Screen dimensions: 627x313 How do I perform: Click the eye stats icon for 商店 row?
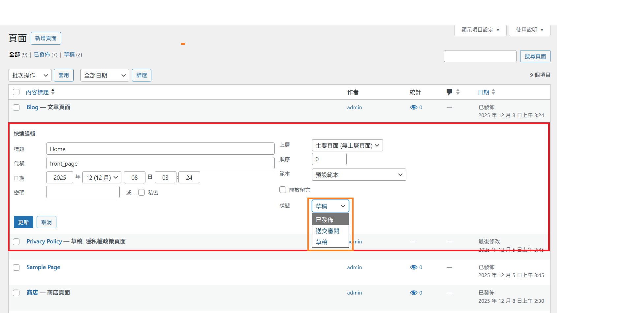pyautogui.click(x=413, y=293)
